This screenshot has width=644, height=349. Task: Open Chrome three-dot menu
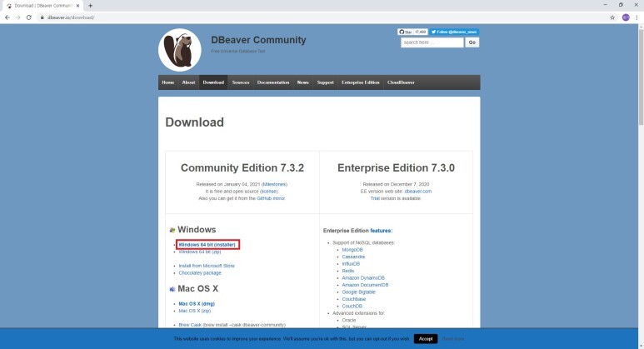click(x=637, y=17)
